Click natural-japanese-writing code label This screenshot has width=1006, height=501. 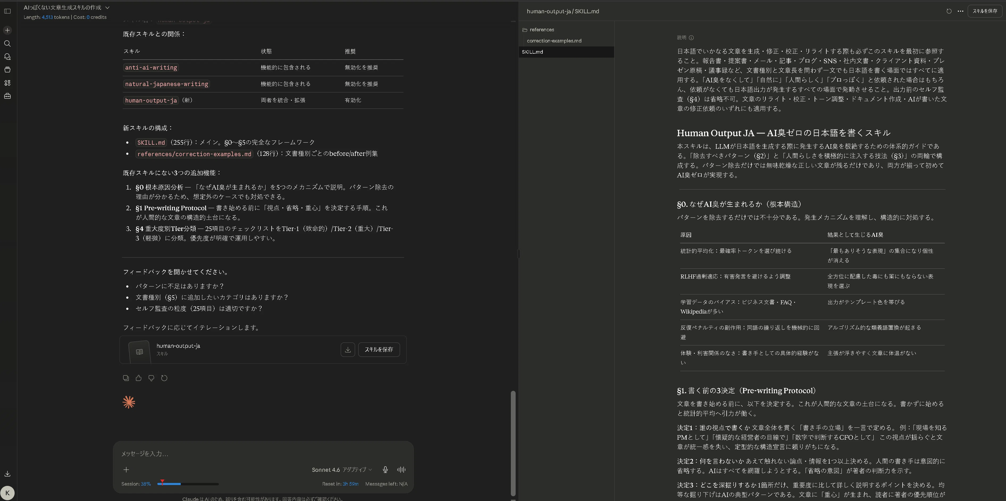pyautogui.click(x=167, y=84)
